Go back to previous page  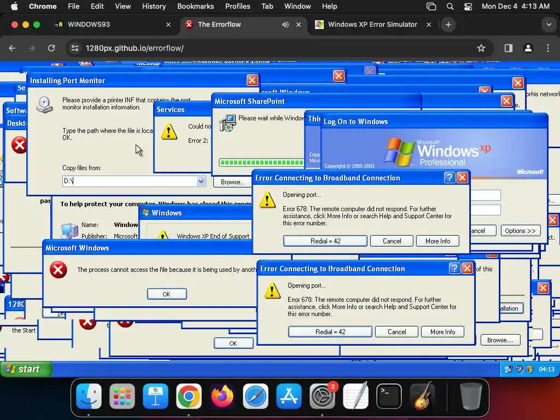[12, 48]
